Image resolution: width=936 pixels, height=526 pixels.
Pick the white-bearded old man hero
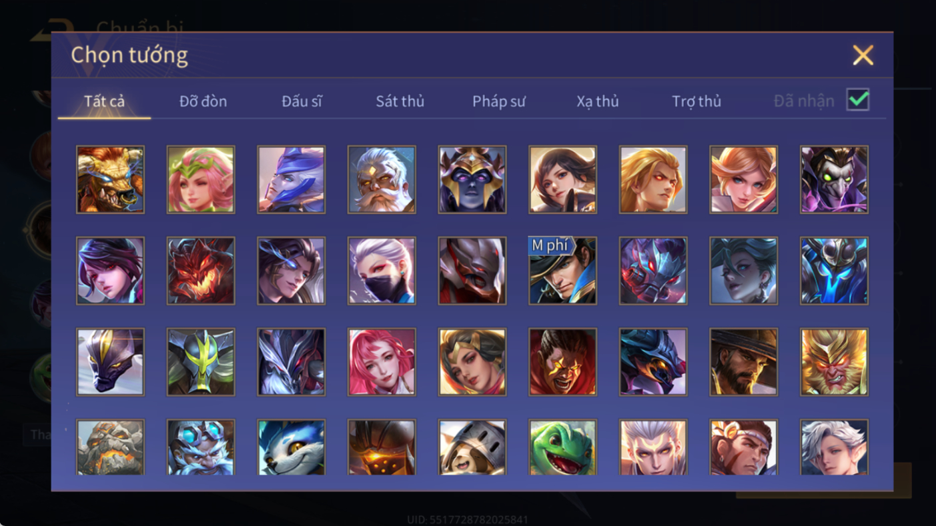pyautogui.click(x=382, y=180)
